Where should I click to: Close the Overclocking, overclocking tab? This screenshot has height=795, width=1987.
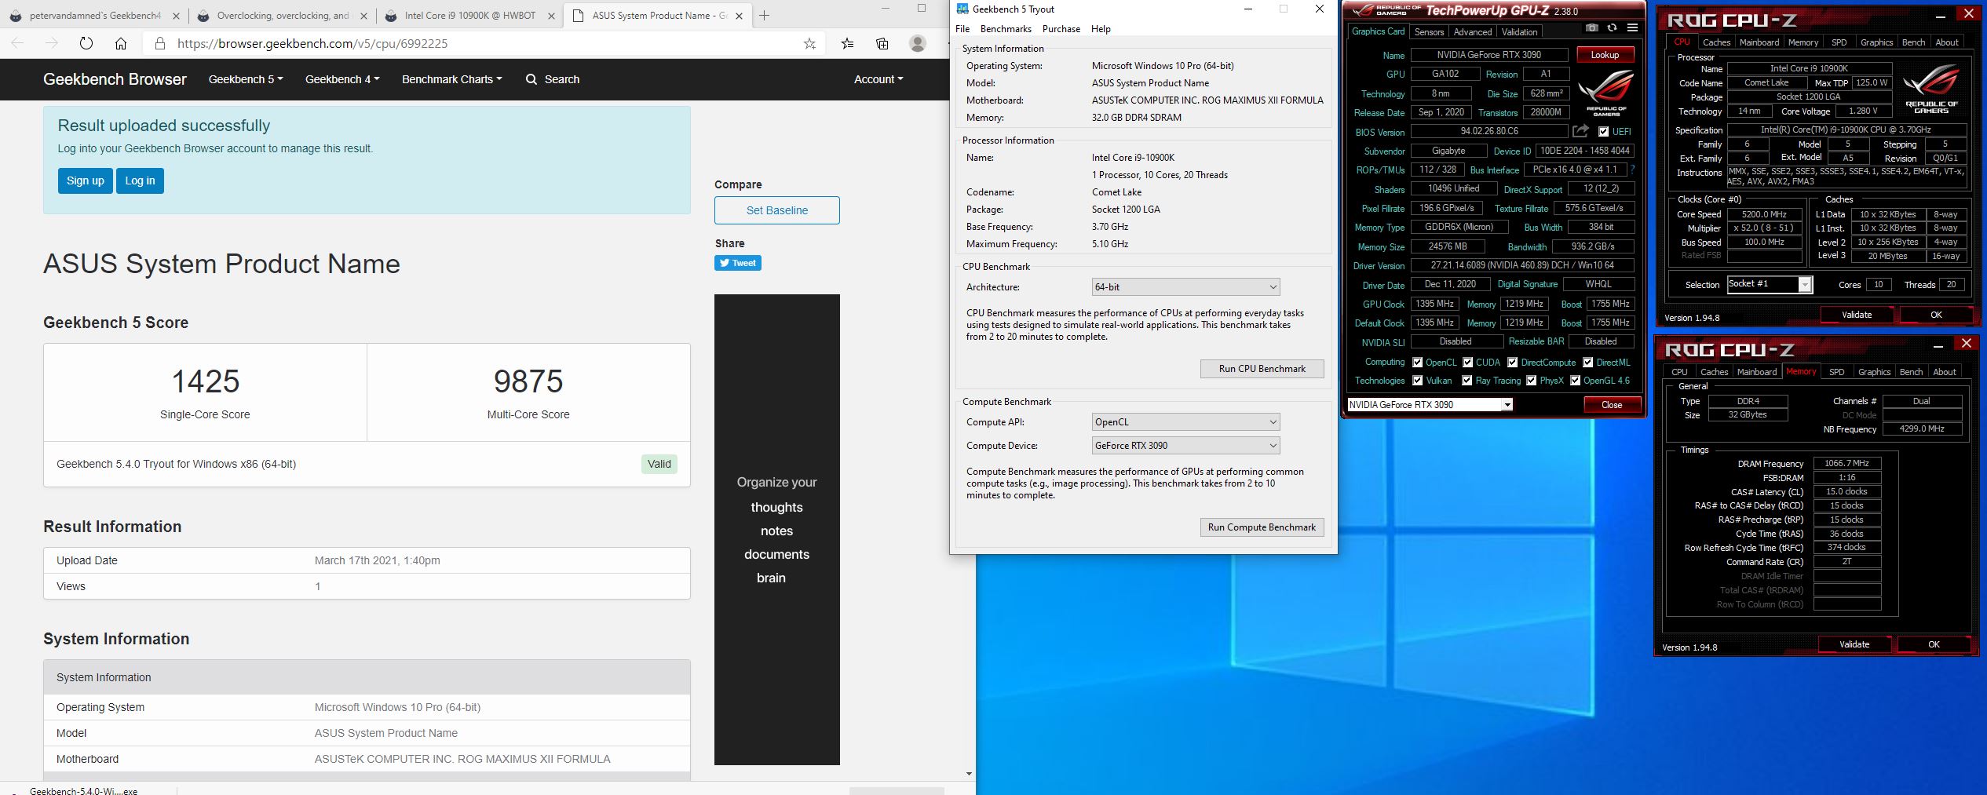point(363,16)
